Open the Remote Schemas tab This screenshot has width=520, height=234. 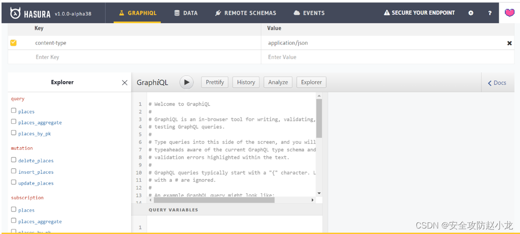tap(246, 13)
